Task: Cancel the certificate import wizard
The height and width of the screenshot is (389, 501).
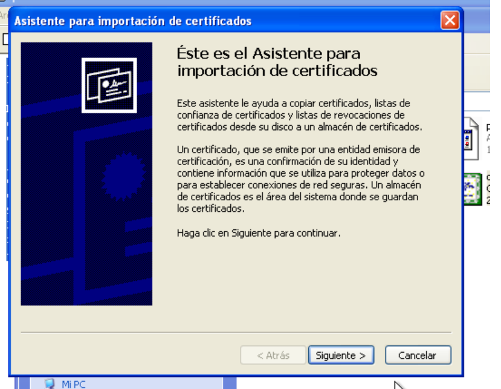Action: 418,355
